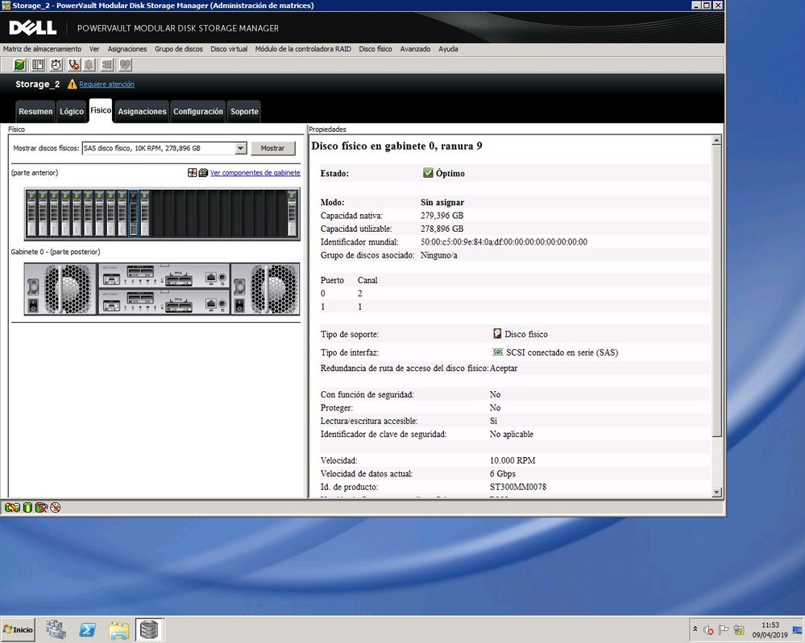The image size is (805, 643).
Task: Click the green create-storage toolbar icon
Action: [x=19, y=64]
